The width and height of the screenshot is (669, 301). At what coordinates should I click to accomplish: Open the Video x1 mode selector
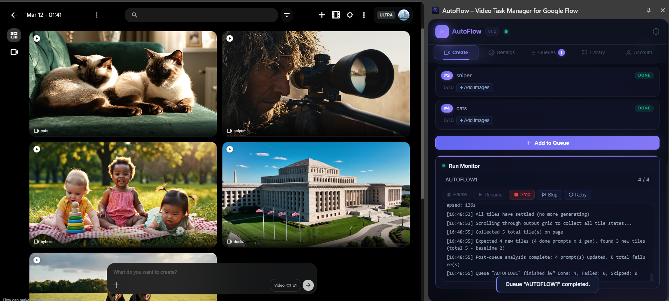(285, 285)
